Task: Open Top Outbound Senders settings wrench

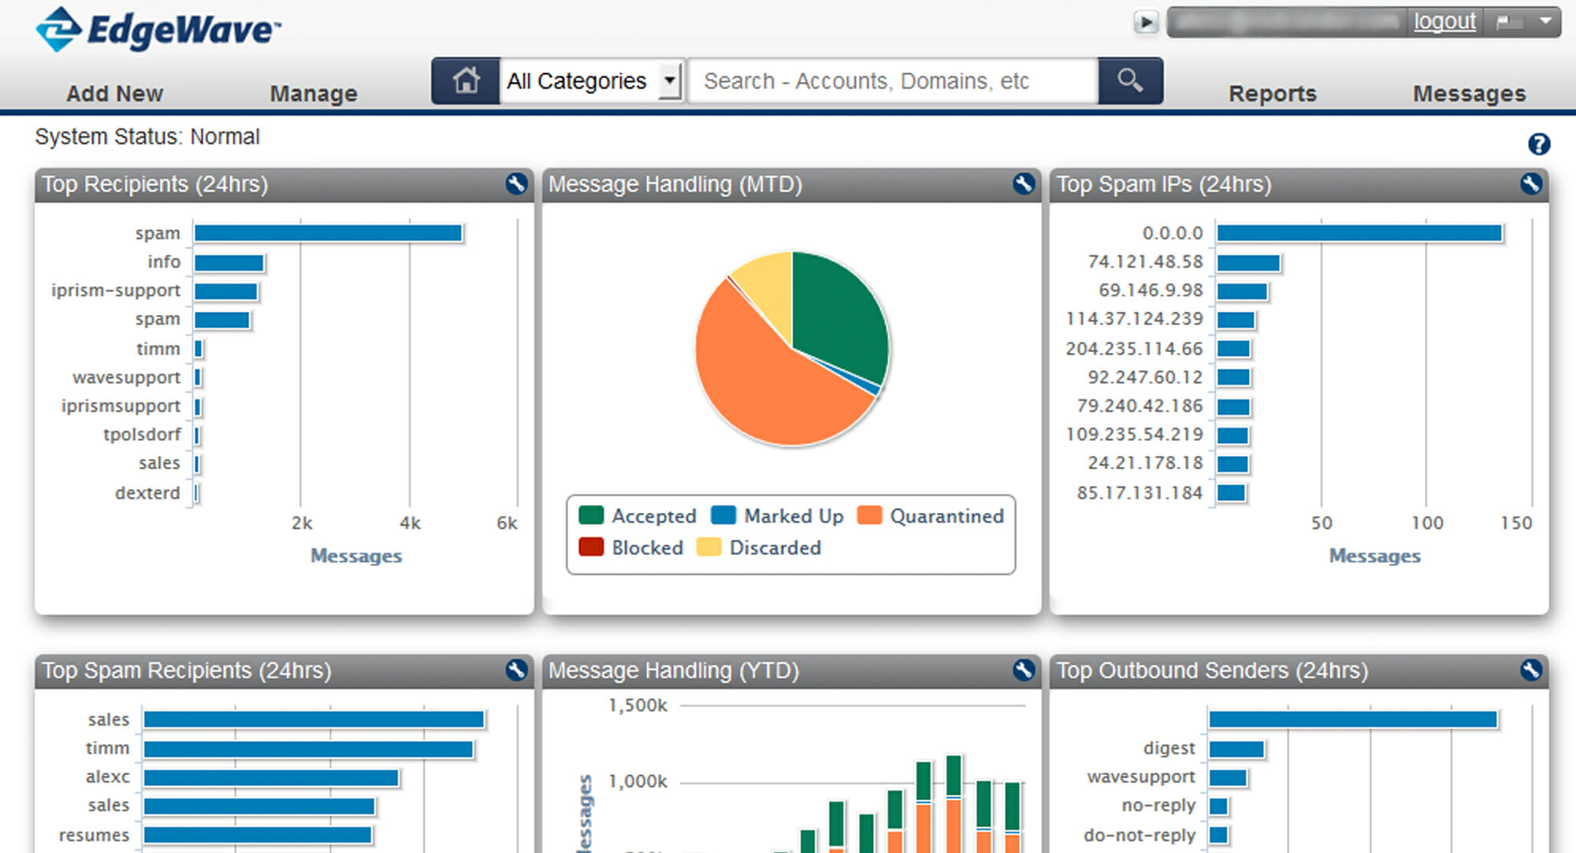Action: (x=1530, y=670)
